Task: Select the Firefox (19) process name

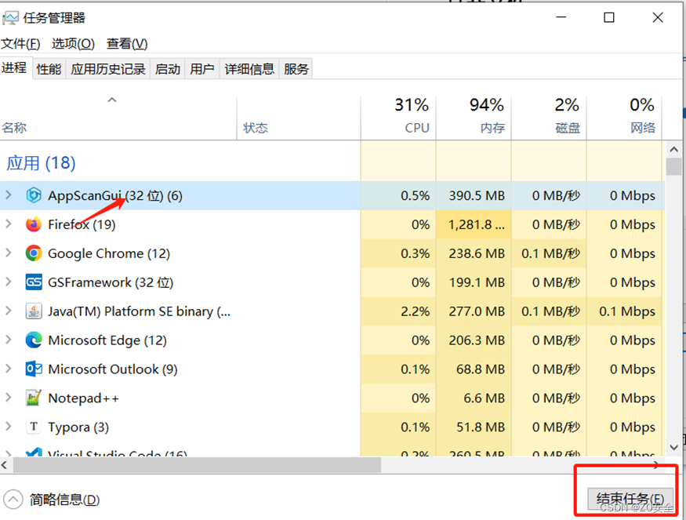Action: (x=82, y=224)
